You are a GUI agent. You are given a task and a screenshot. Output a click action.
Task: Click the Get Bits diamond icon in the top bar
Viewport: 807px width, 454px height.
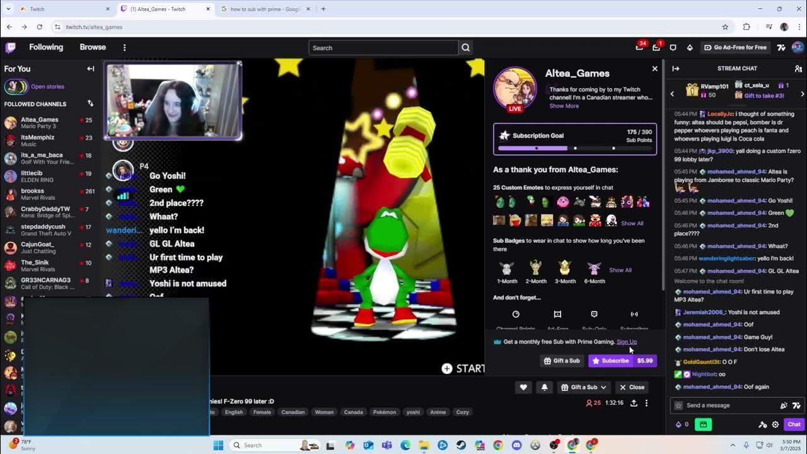tap(689, 47)
